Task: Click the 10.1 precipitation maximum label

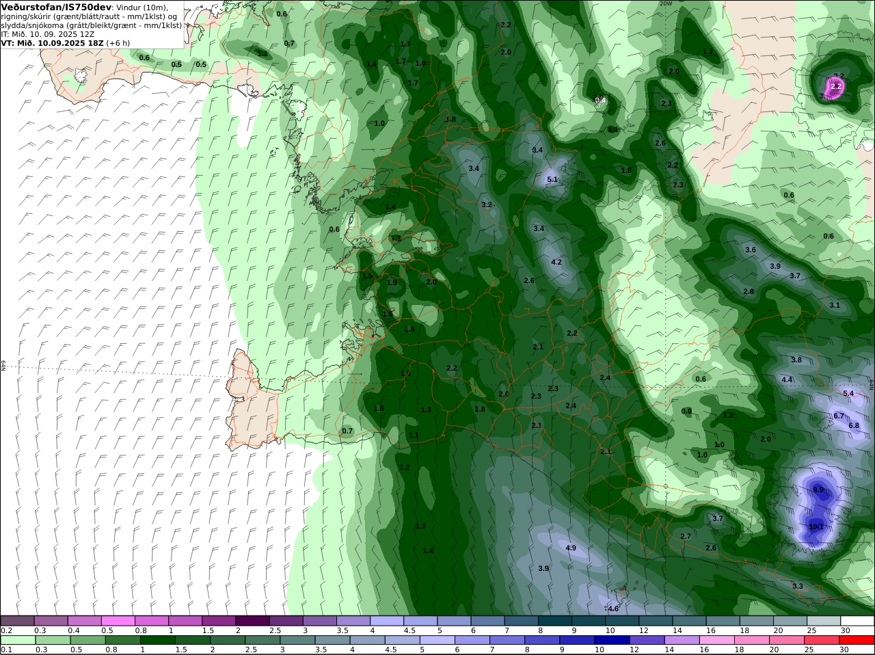Action: click(x=816, y=527)
